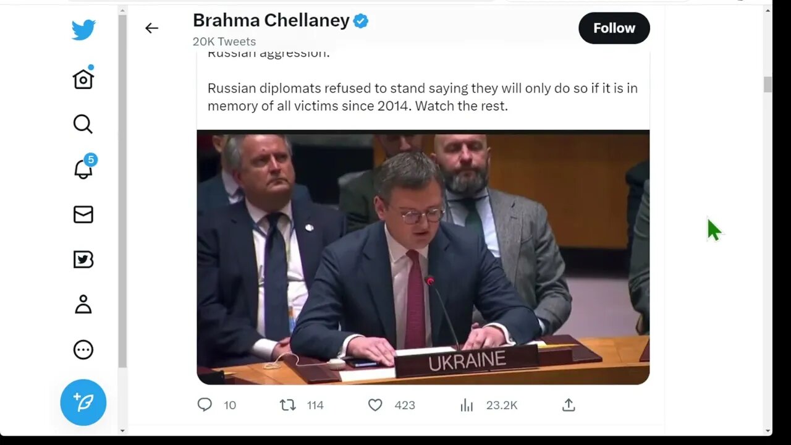Open Notifications bell with 5 badge
Image resolution: width=791 pixels, height=445 pixels.
tap(83, 169)
